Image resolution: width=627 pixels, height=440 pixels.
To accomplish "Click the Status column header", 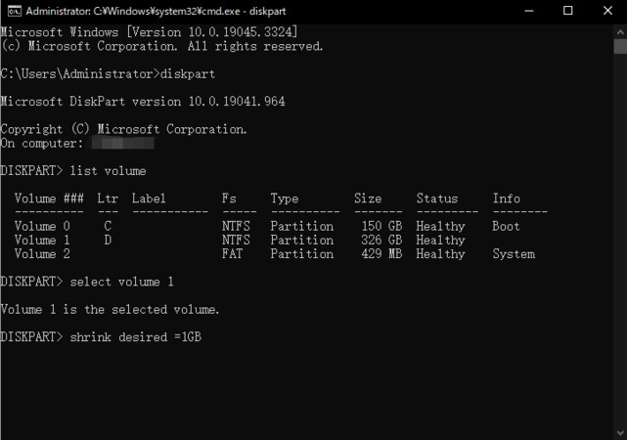I will pos(436,198).
